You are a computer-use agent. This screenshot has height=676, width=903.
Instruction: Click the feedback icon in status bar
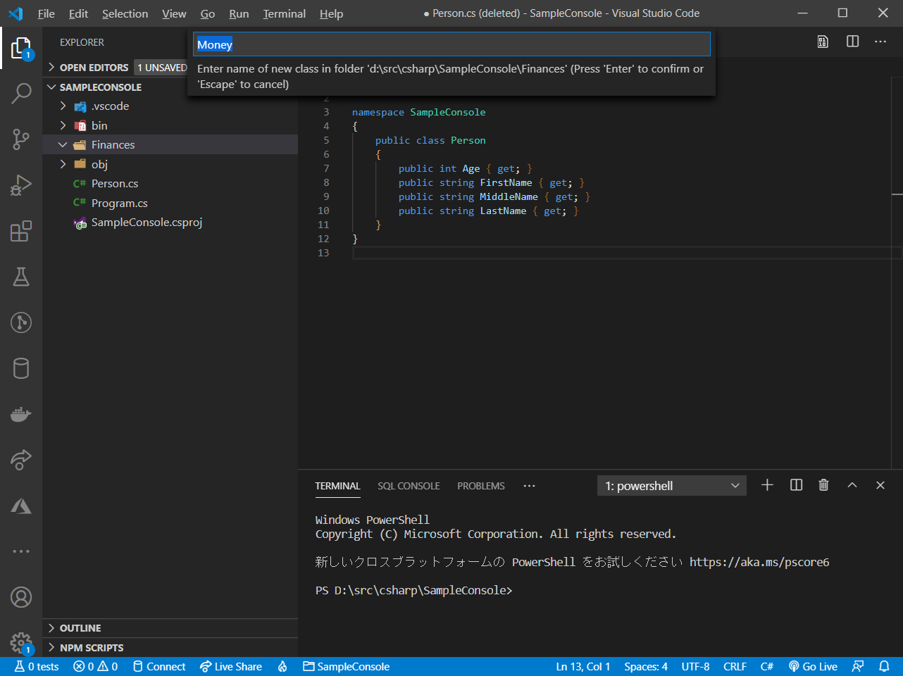(x=858, y=666)
